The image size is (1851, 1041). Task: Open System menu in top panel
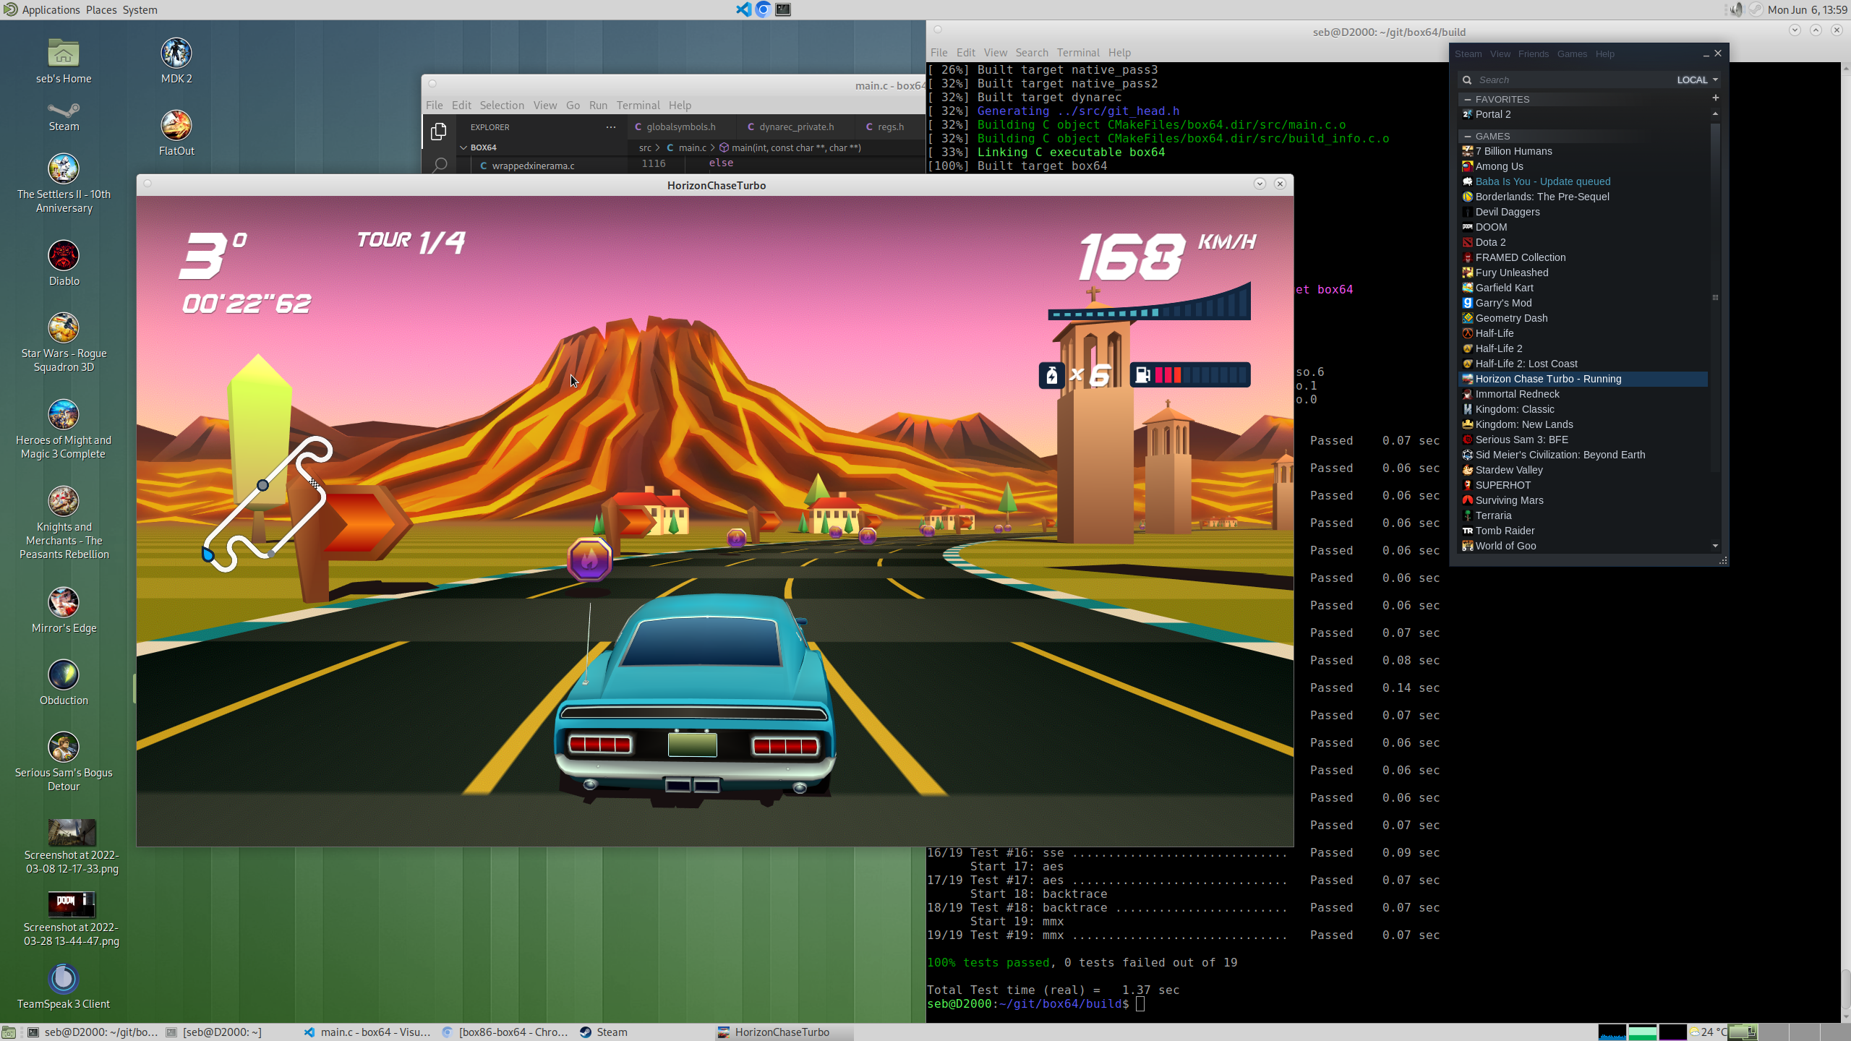coord(140,9)
